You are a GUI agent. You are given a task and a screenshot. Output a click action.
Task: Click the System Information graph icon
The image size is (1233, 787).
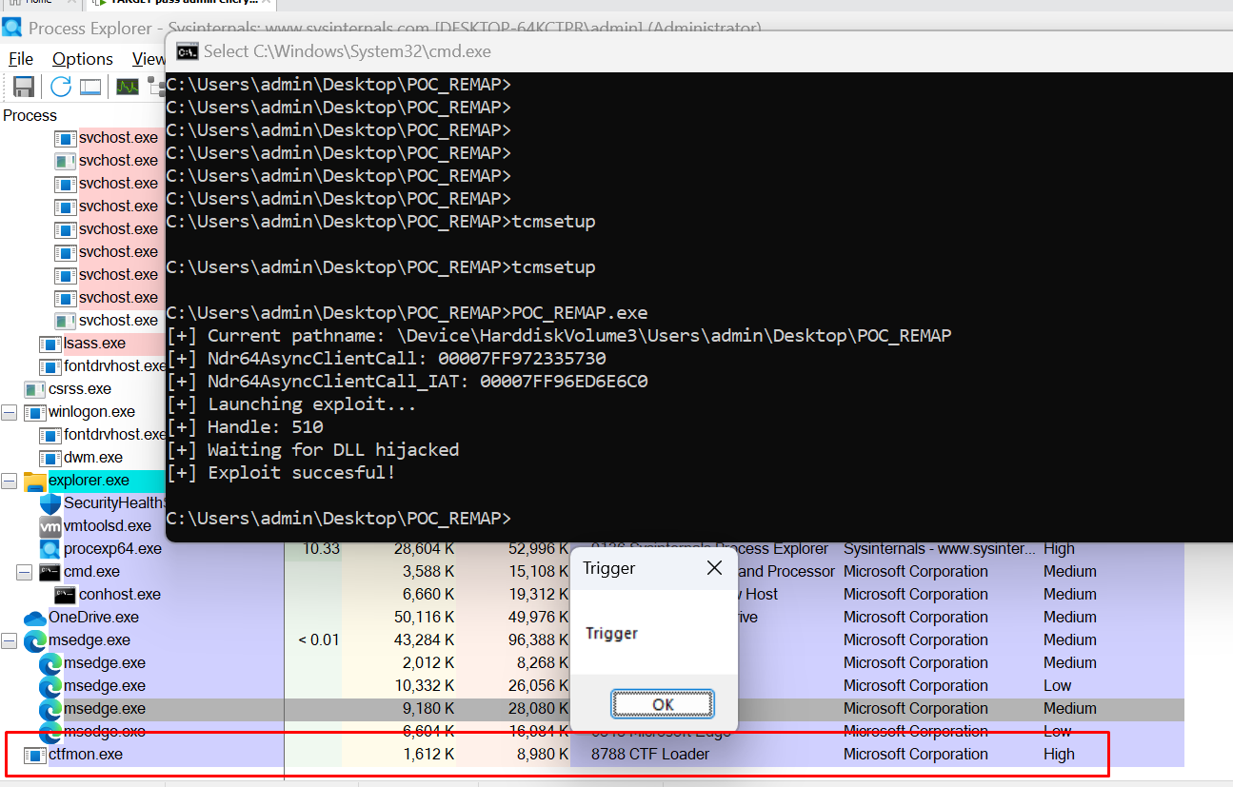(128, 87)
